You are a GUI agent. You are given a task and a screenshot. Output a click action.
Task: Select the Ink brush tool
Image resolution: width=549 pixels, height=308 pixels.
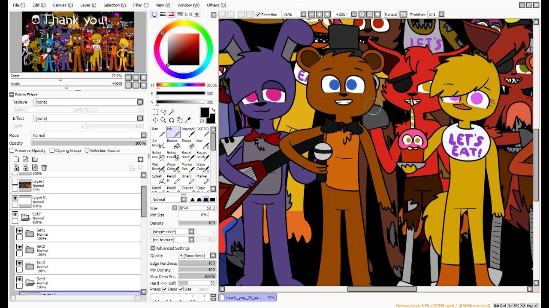tap(173, 132)
